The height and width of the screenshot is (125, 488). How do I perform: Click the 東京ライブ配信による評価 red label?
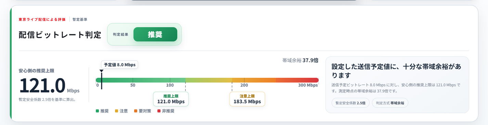click(42, 19)
